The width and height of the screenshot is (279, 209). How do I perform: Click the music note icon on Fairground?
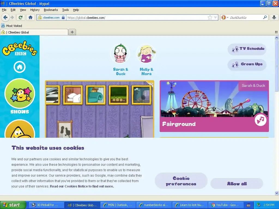coord(260,120)
